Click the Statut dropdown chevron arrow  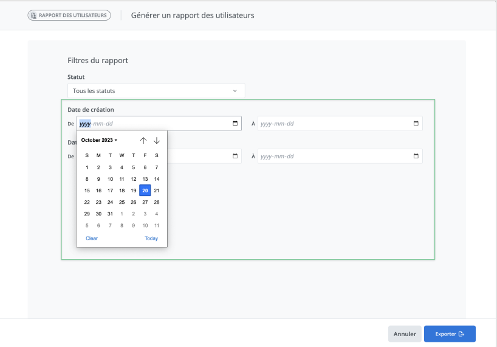[235, 91]
